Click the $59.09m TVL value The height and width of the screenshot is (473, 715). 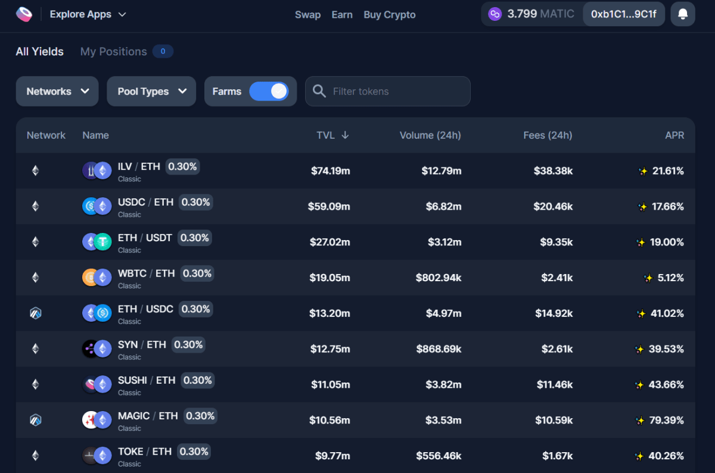click(329, 207)
